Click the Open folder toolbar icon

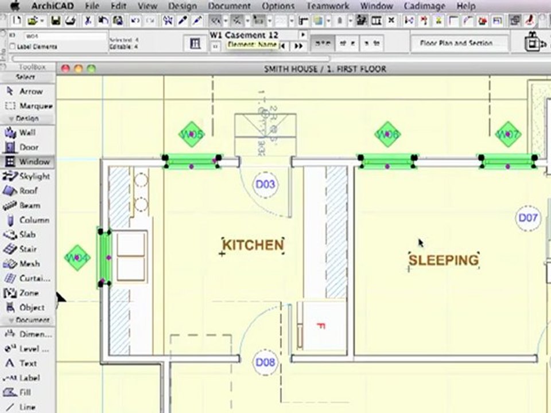pyautogui.click(x=32, y=21)
